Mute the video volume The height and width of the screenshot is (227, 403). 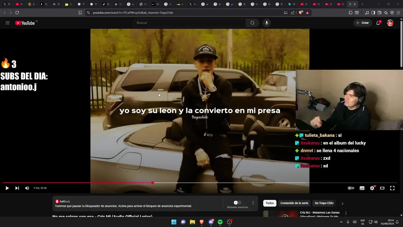27,188
